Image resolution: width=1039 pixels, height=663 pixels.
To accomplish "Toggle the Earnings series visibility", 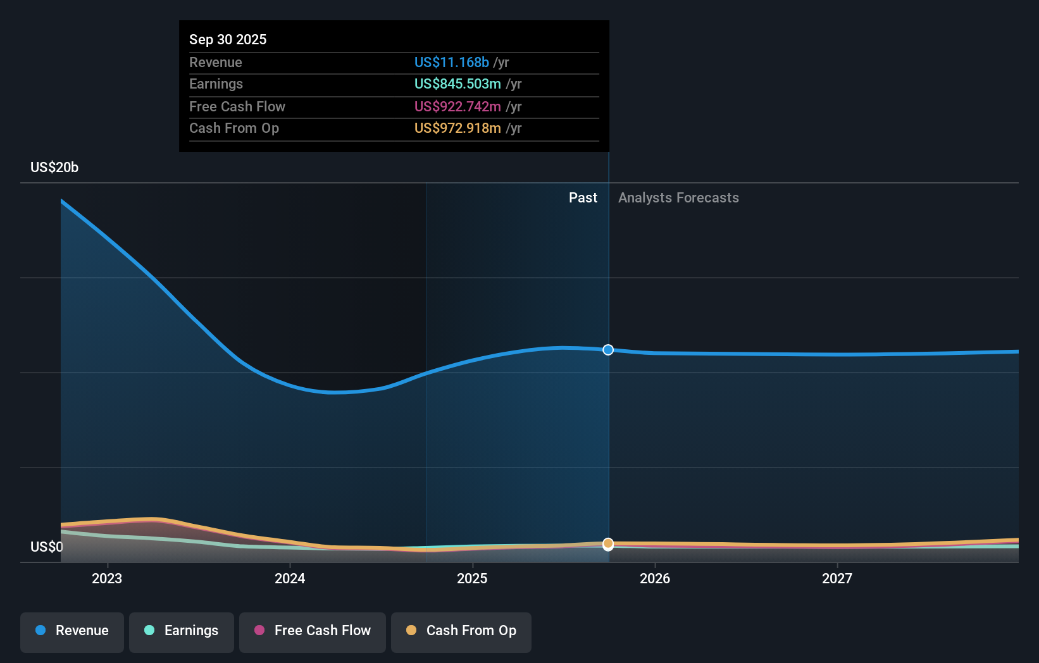I will [x=181, y=631].
